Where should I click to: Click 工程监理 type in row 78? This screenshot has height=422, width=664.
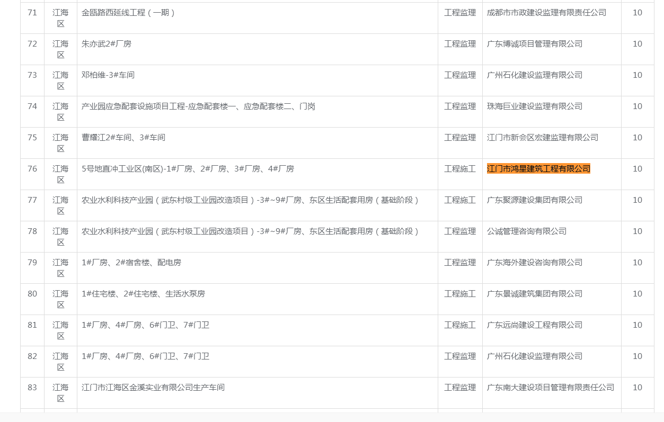pyautogui.click(x=460, y=231)
